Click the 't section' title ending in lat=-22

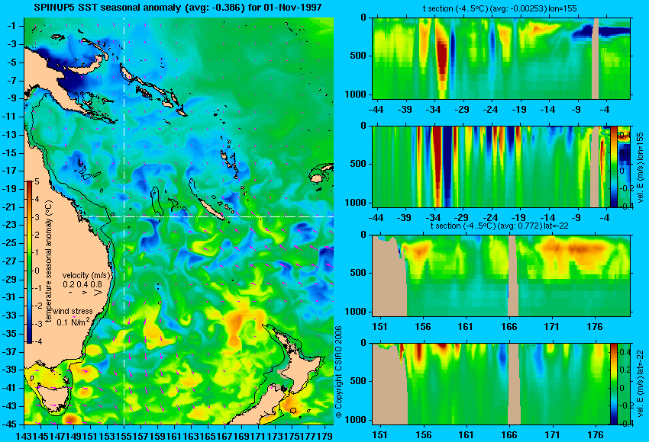click(x=499, y=226)
